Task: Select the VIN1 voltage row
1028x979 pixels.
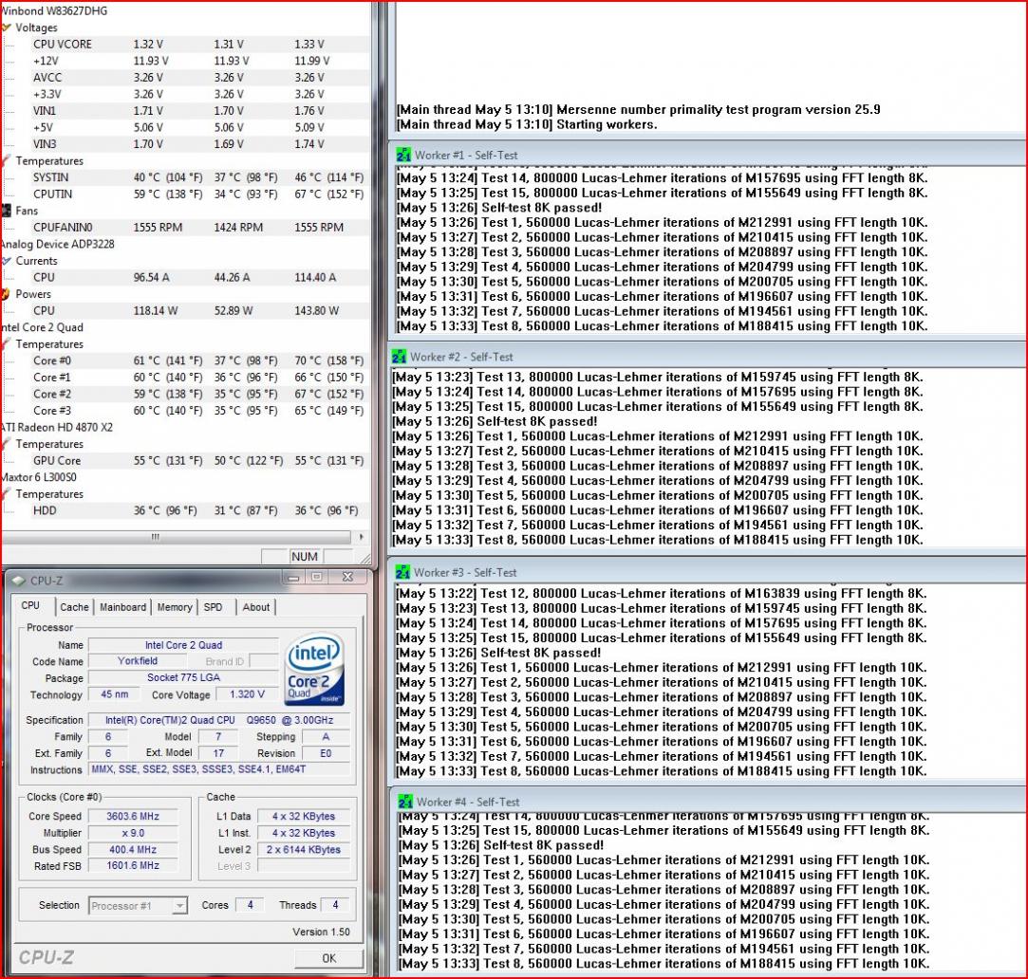Action: [x=200, y=111]
